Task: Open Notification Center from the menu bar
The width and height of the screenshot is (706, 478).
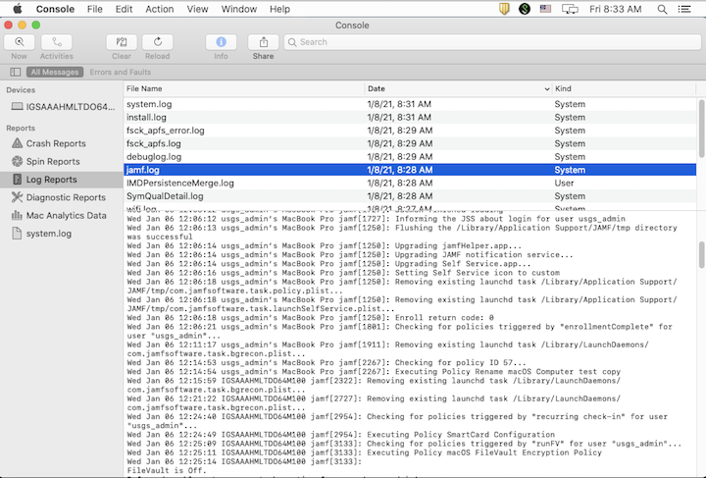Action: point(684,9)
